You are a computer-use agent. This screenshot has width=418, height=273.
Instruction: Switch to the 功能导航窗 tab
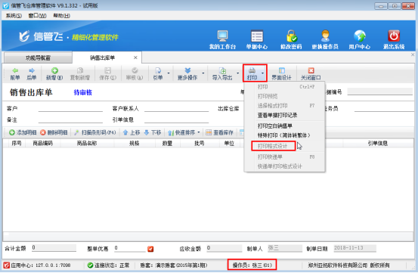point(38,58)
